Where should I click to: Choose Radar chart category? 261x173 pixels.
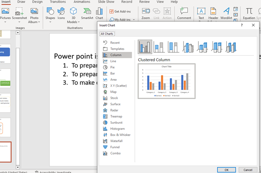(117, 110)
